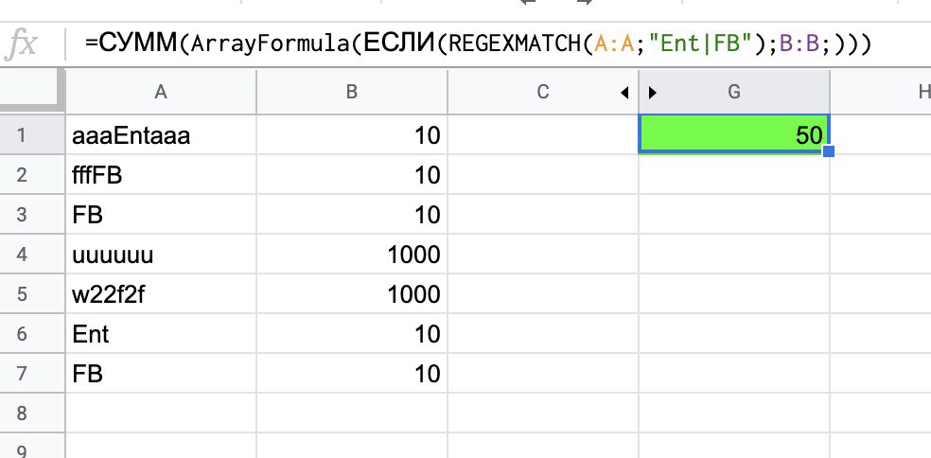Select row 1 header
The width and height of the screenshot is (931, 458).
pyautogui.click(x=32, y=135)
